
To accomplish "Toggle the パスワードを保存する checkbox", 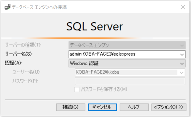I will pos(77,90).
